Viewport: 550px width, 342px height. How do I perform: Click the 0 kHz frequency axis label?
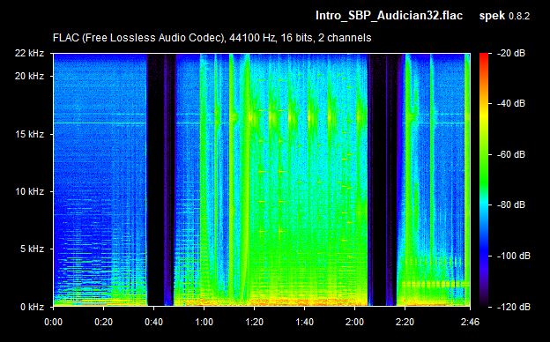point(32,307)
